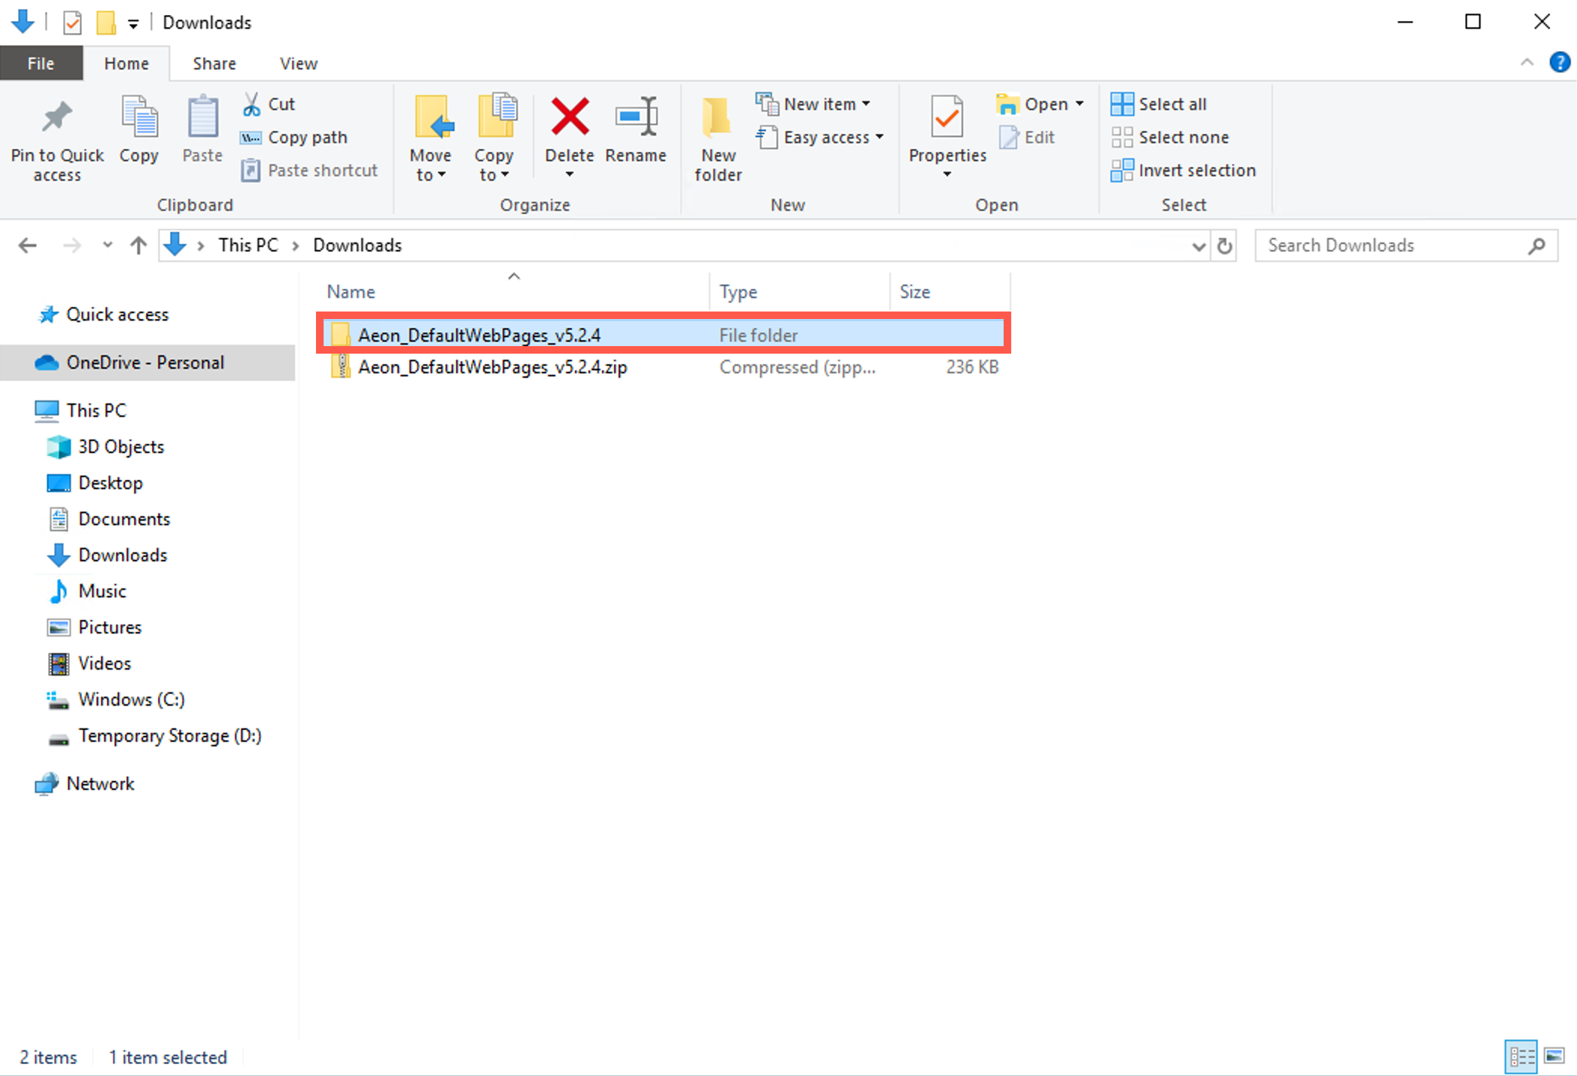Select all items with Select all
The height and width of the screenshot is (1076, 1577).
(1159, 103)
